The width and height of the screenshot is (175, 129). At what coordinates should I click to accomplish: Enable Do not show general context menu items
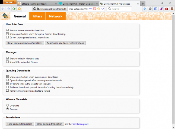coord(7,37)
